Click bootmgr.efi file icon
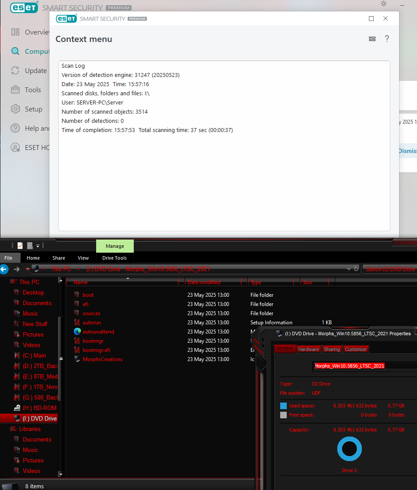The height and width of the screenshot is (490, 417). pos(77,350)
